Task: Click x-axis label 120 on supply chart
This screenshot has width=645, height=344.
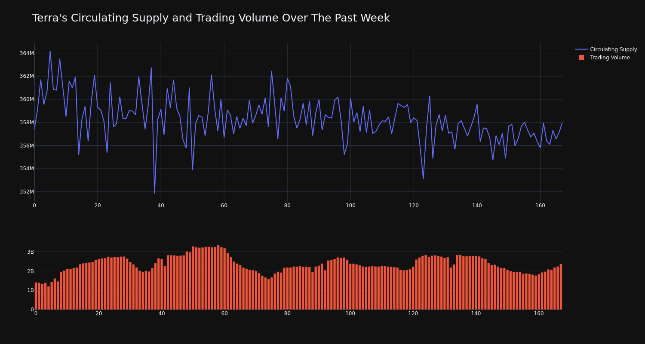Action: [x=414, y=206]
